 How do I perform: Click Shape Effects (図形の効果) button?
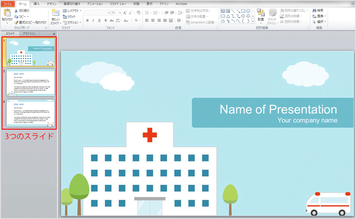[291, 22]
